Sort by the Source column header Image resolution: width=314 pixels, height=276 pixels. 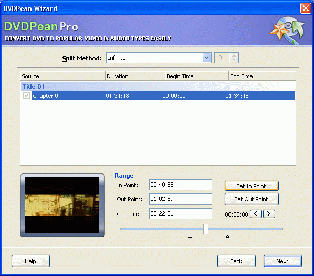click(x=62, y=76)
